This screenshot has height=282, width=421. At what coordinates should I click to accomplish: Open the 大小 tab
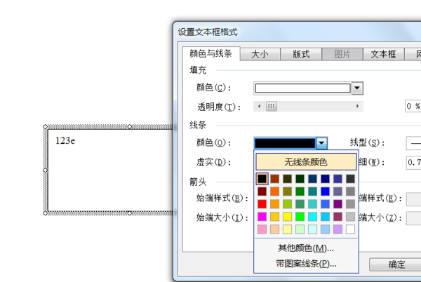pos(260,55)
